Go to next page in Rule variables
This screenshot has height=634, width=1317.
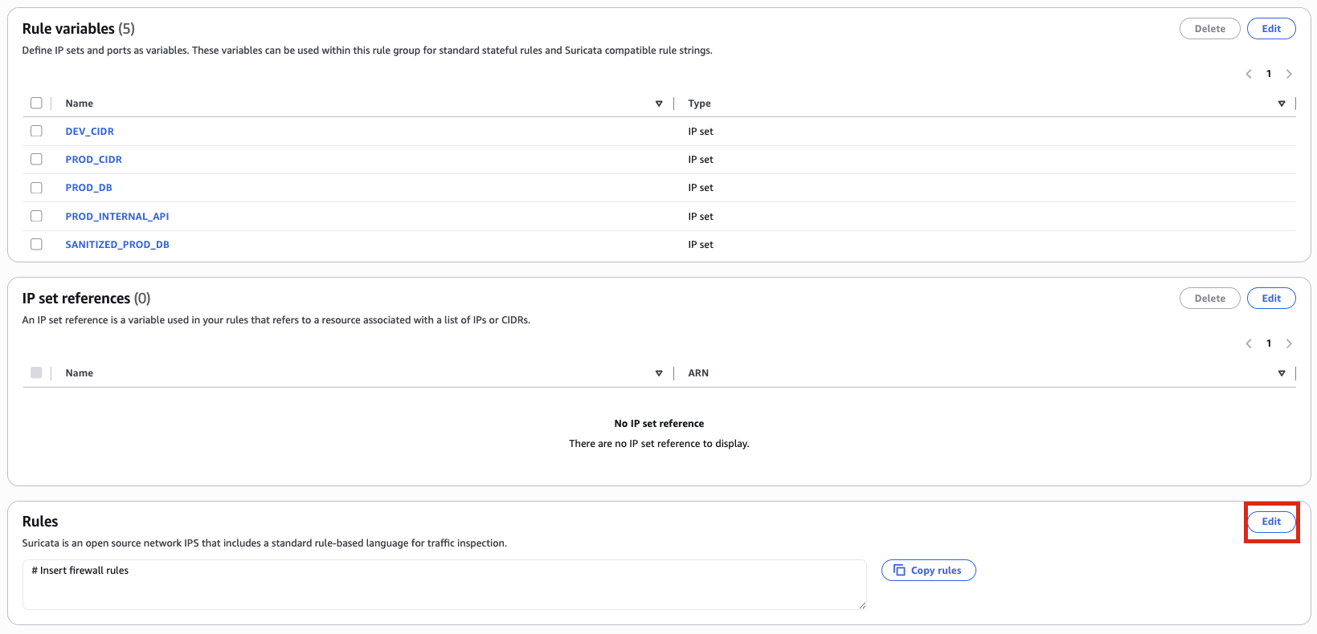(1289, 74)
